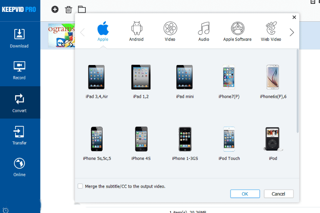Choose the iPhone 1-3GS device preset

point(185,143)
